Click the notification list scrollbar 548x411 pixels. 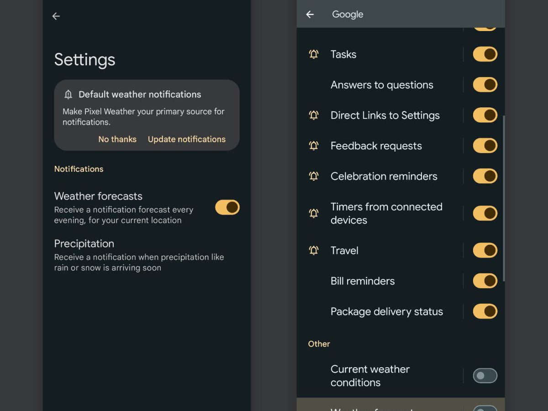click(x=504, y=198)
